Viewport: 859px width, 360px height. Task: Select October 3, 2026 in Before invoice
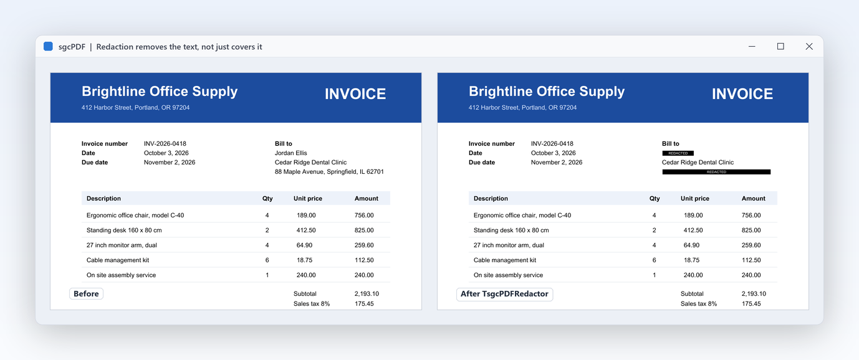coord(166,153)
